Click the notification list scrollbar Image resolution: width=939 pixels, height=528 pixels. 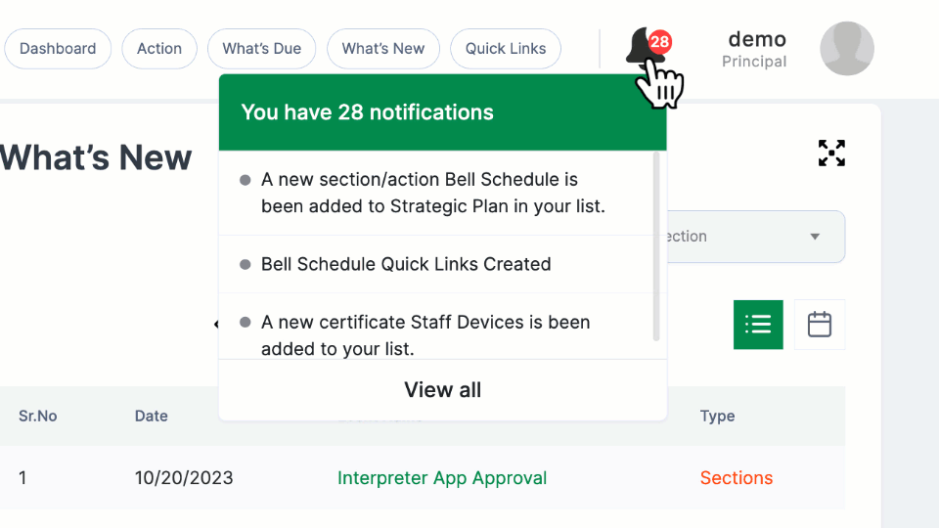[x=656, y=249]
